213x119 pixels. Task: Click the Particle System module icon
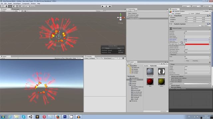[171, 28]
